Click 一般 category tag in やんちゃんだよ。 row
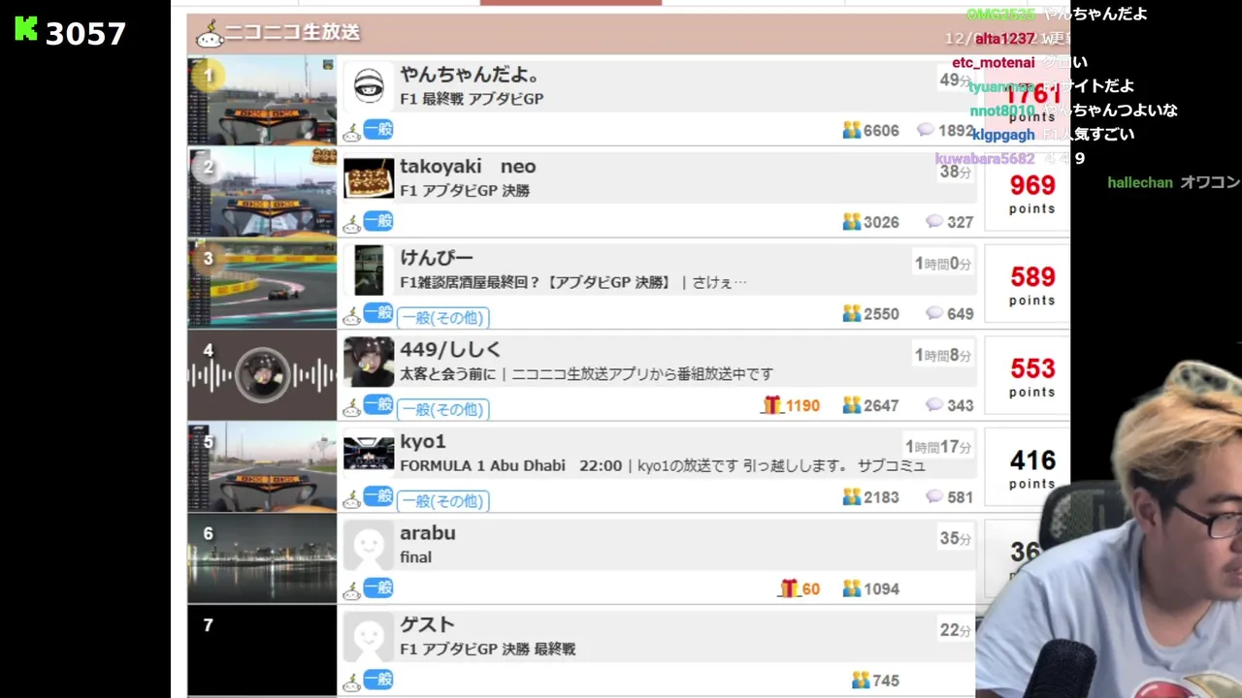The width and height of the screenshot is (1242, 698). coord(378,130)
